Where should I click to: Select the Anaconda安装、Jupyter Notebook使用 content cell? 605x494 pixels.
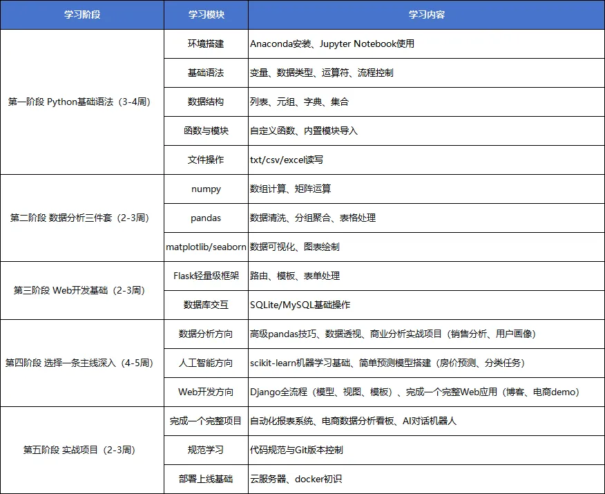[x=426, y=44]
